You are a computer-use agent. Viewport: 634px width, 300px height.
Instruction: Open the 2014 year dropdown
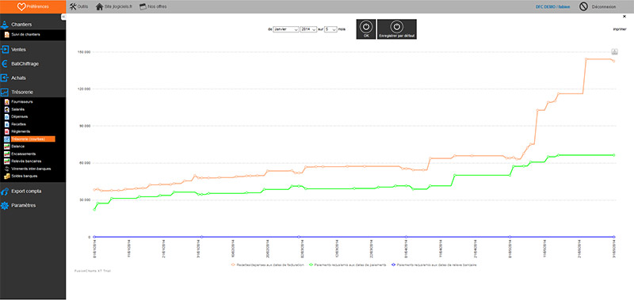point(308,29)
